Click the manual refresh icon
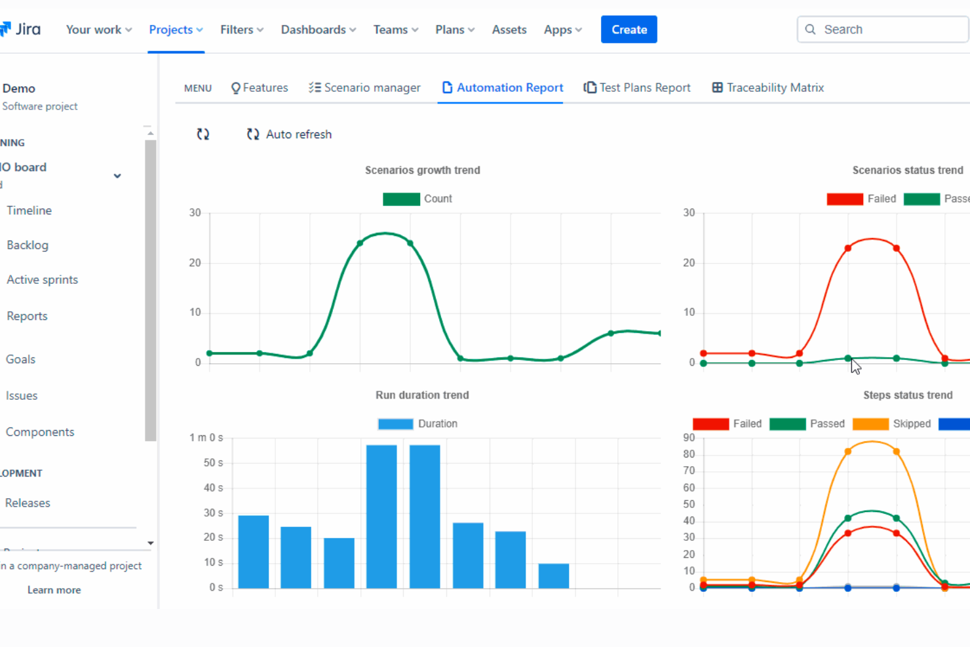The width and height of the screenshot is (970, 647). (203, 134)
